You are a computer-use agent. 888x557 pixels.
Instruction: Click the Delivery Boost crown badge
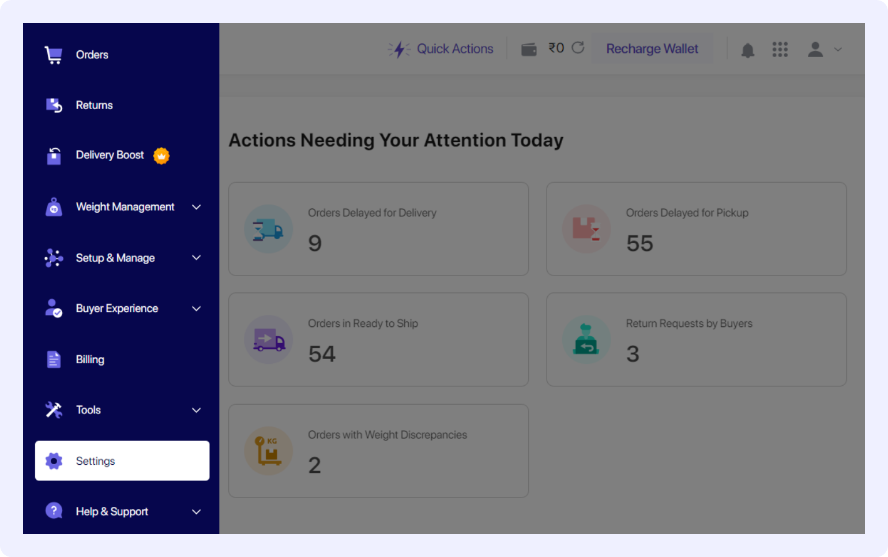point(161,156)
